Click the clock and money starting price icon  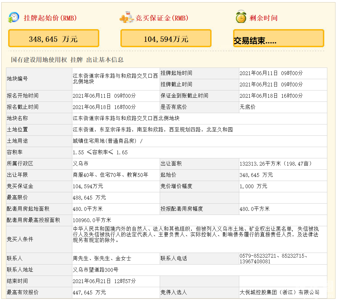click(x=14, y=18)
